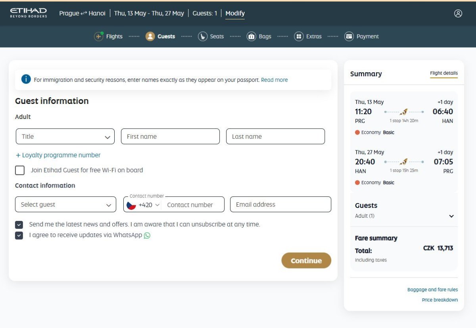Click the Contact information heading
Viewport: 476px width, 328px height.
tap(45, 186)
